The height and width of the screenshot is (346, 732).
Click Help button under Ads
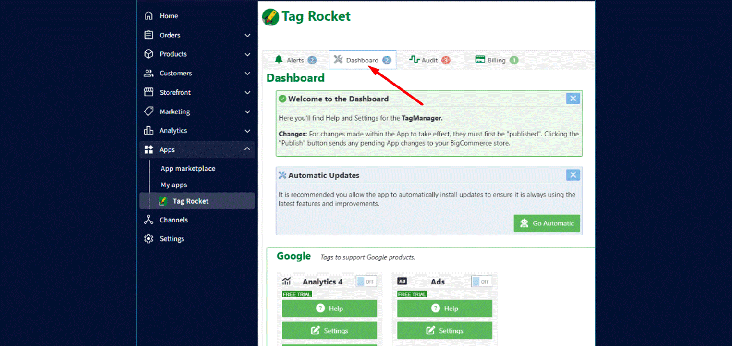[x=445, y=309]
